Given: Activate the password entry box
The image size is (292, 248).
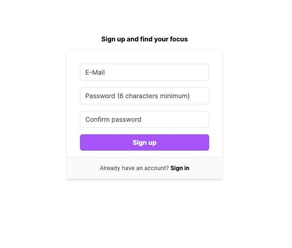Looking at the screenshot, I should coord(145,96).
